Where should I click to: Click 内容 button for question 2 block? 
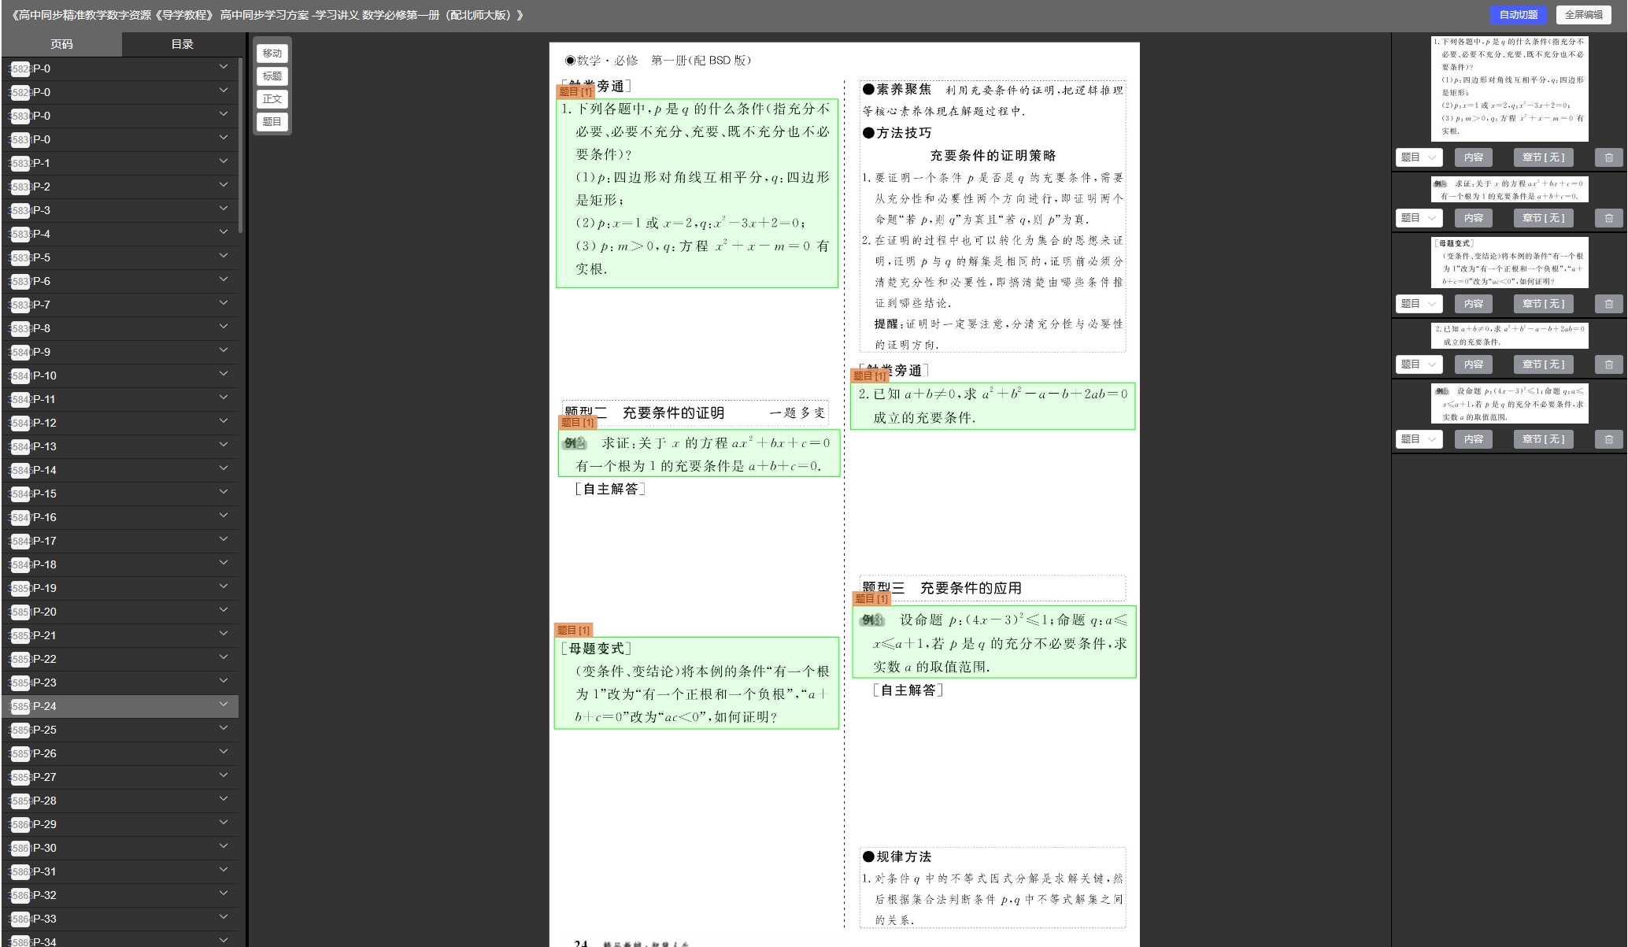click(1473, 364)
